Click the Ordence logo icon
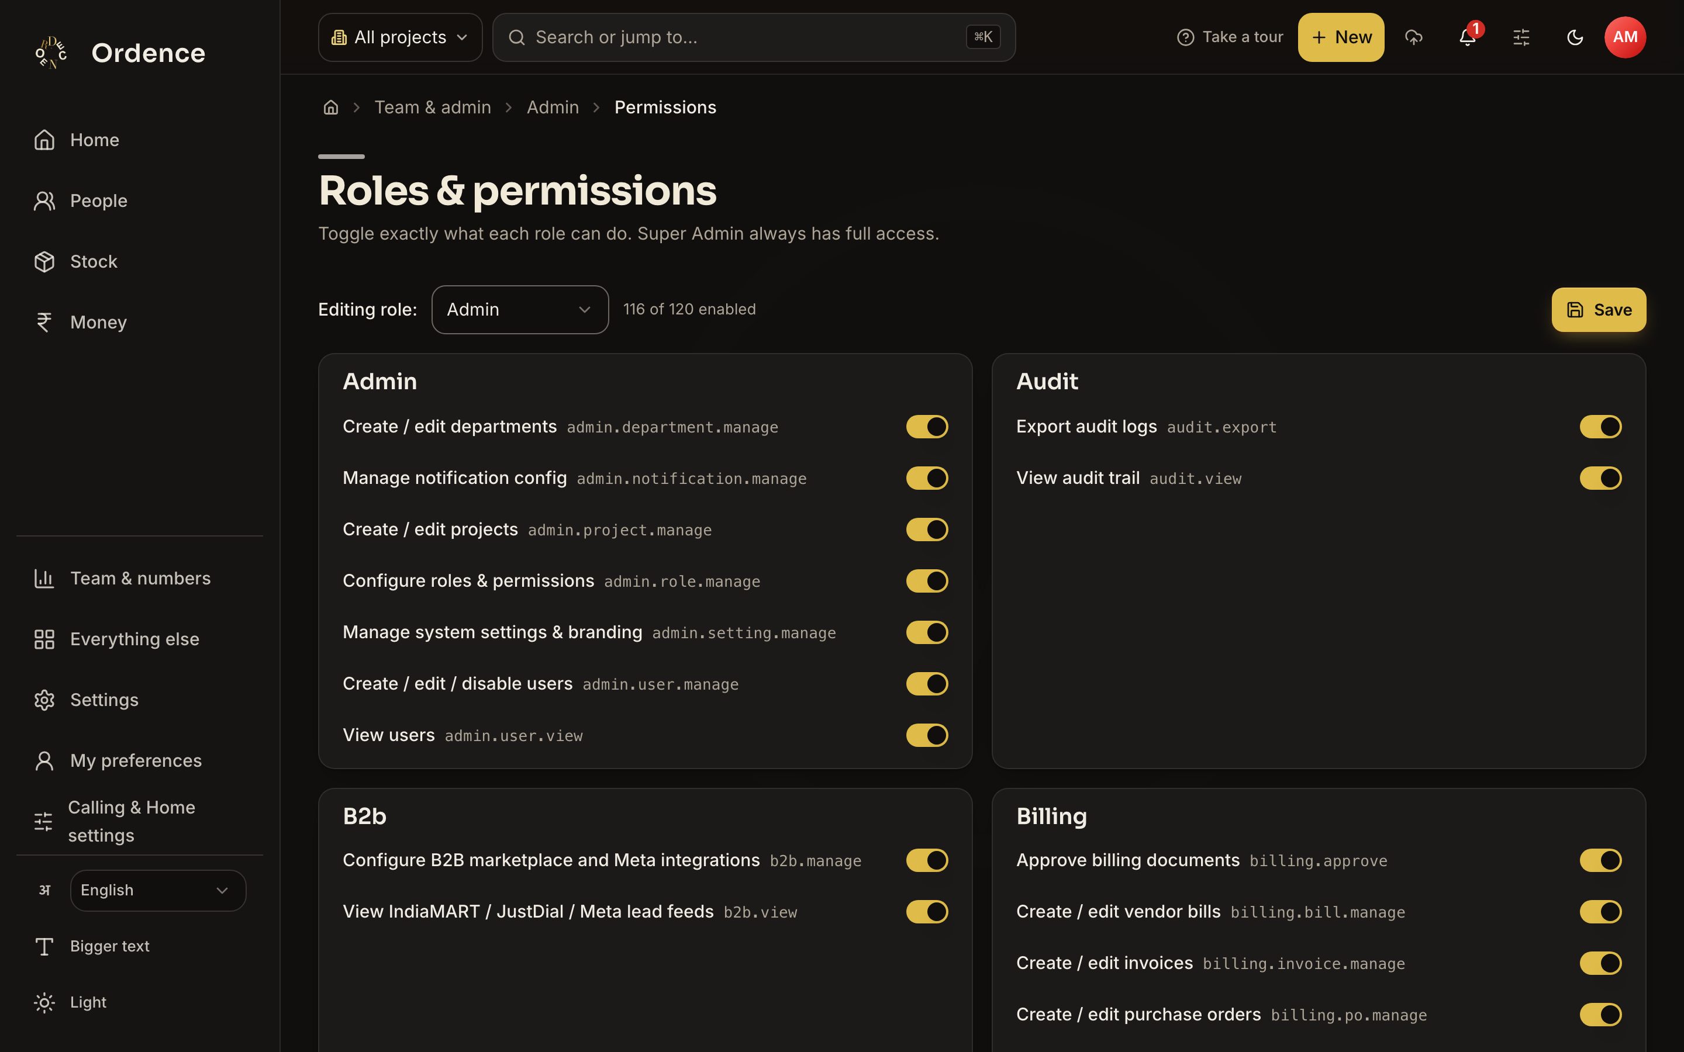 [51, 53]
